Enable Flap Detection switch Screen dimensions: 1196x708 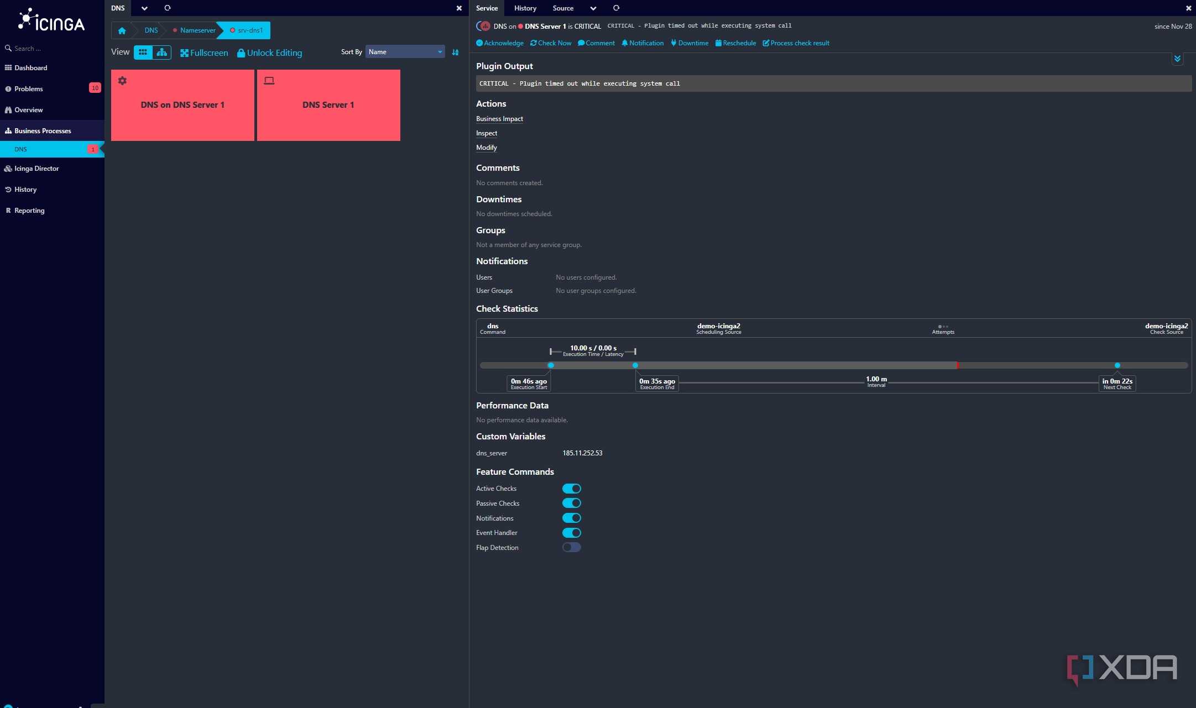[572, 547]
